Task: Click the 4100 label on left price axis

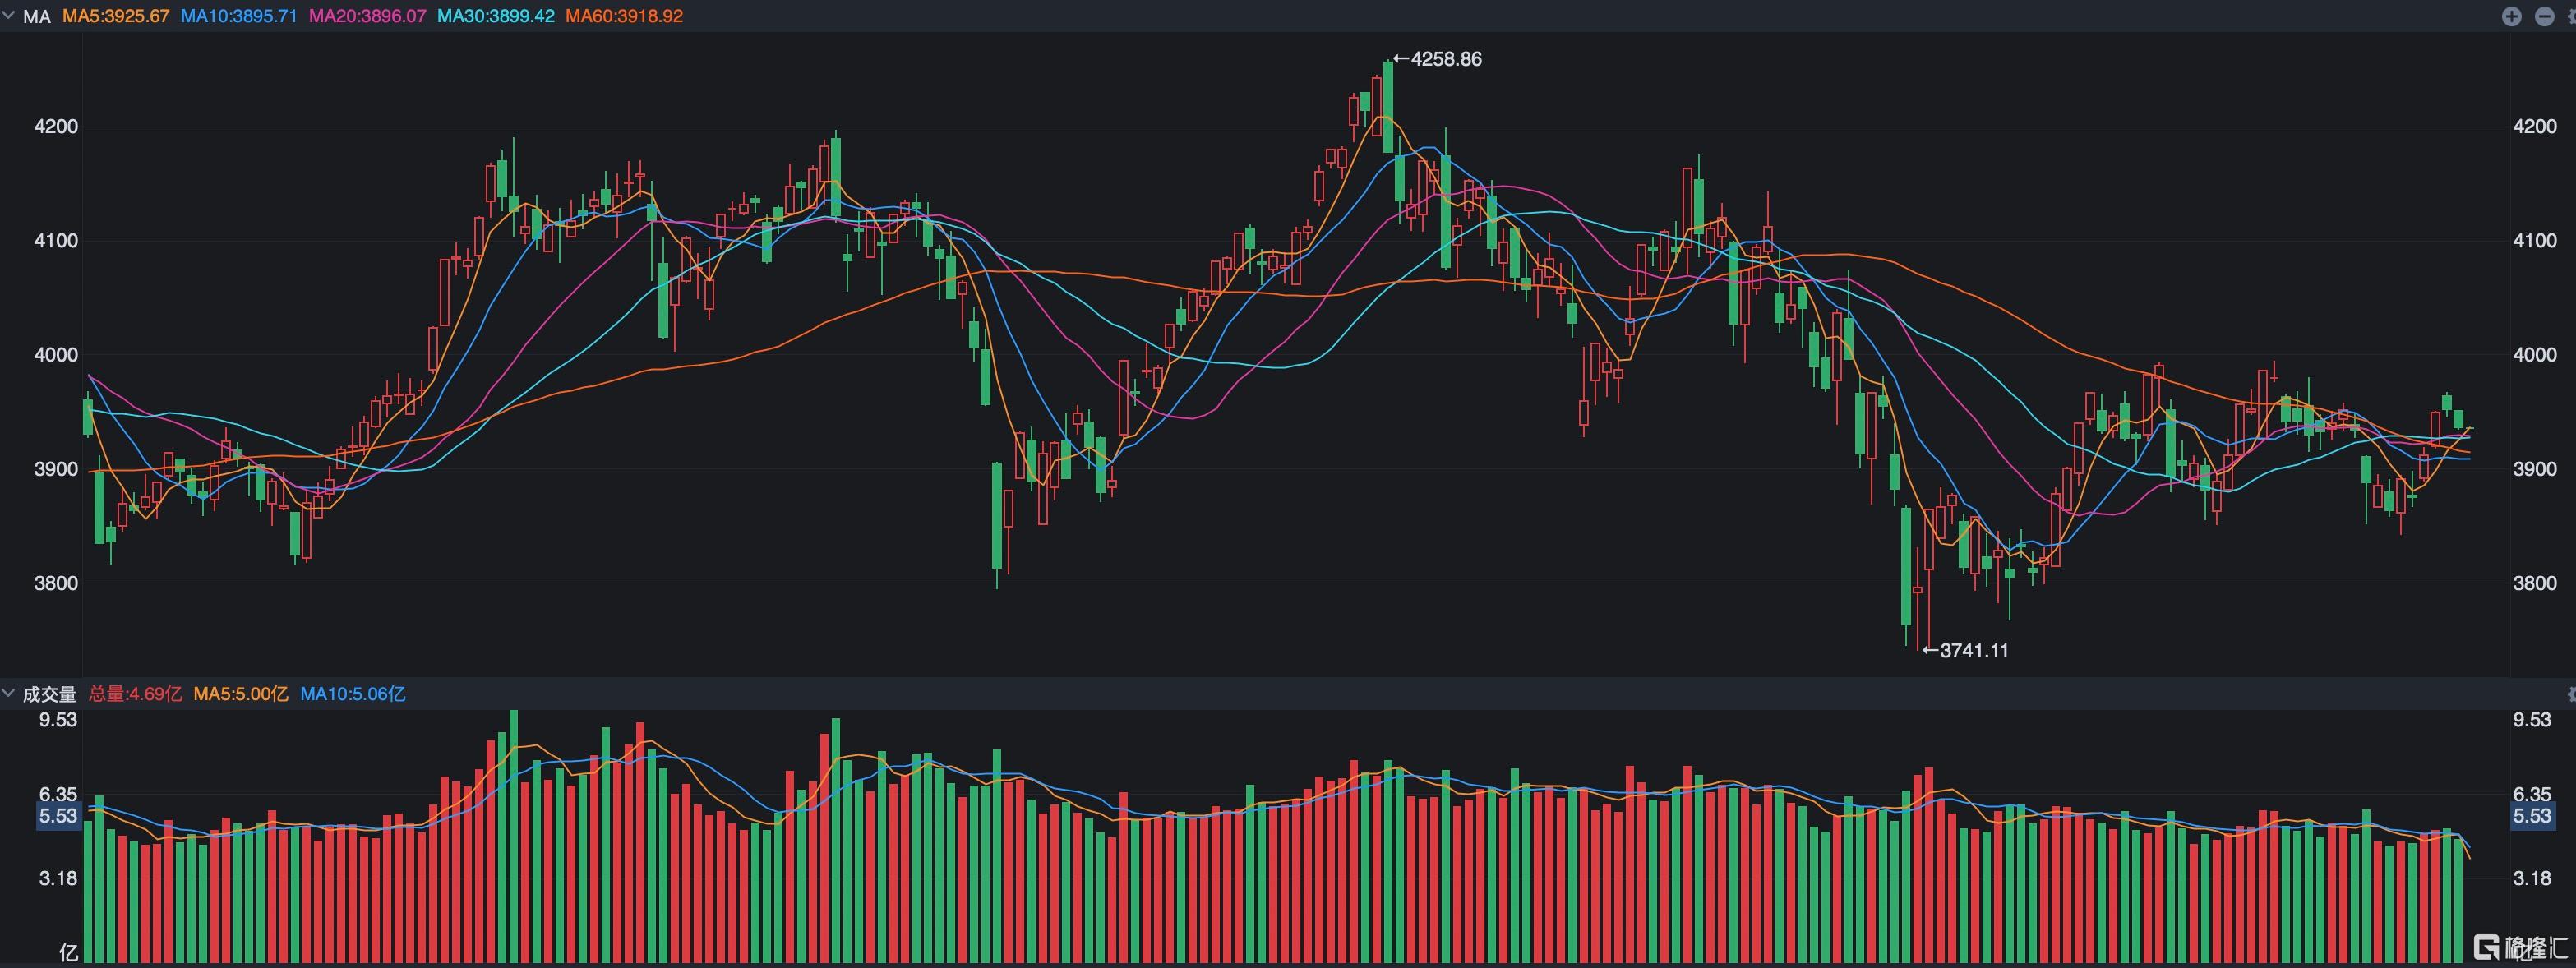Action: click(x=56, y=241)
